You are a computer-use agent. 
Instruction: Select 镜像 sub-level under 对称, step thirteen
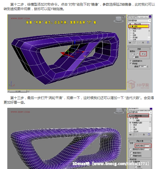138,120
